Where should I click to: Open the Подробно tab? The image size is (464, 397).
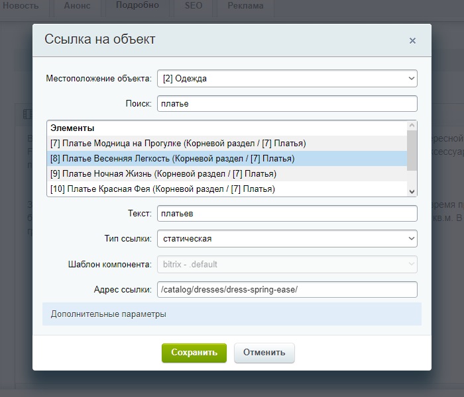pyautogui.click(x=137, y=6)
